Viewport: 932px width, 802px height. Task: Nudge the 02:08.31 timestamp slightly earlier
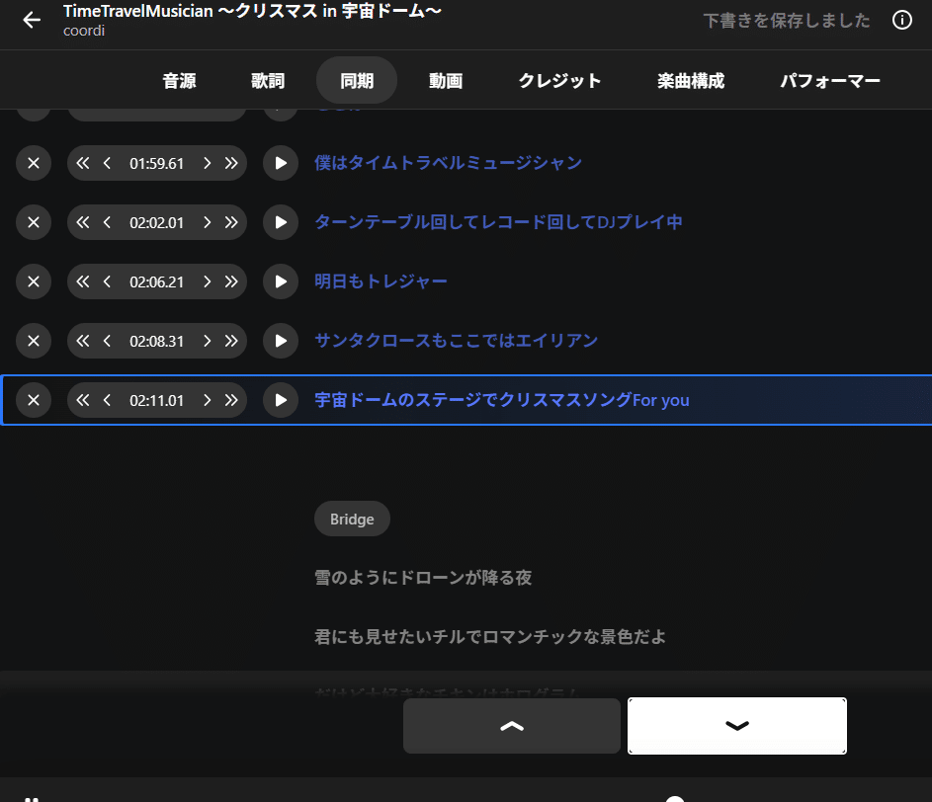(x=107, y=341)
